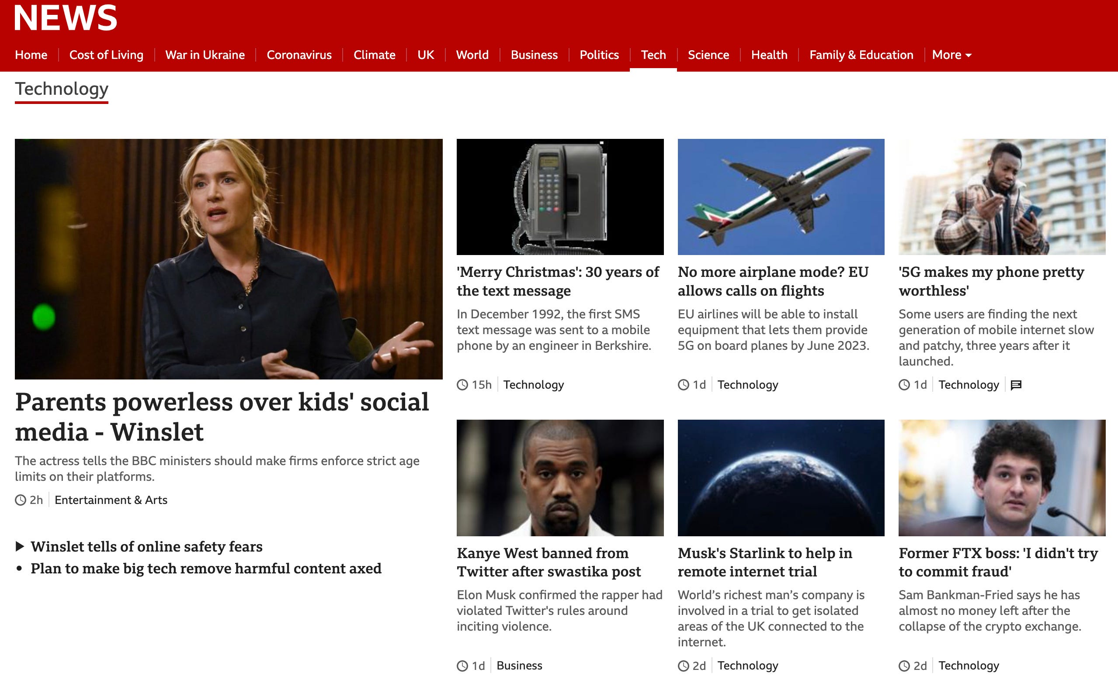Click summary 'Elon Musk confirmed the rapper'

coord(559,611)
